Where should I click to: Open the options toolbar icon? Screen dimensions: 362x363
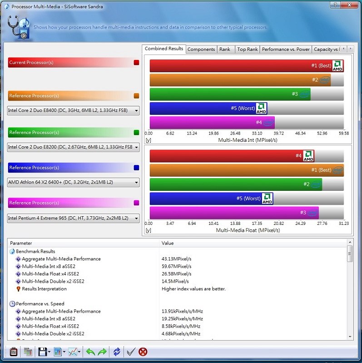coord(14,352)
